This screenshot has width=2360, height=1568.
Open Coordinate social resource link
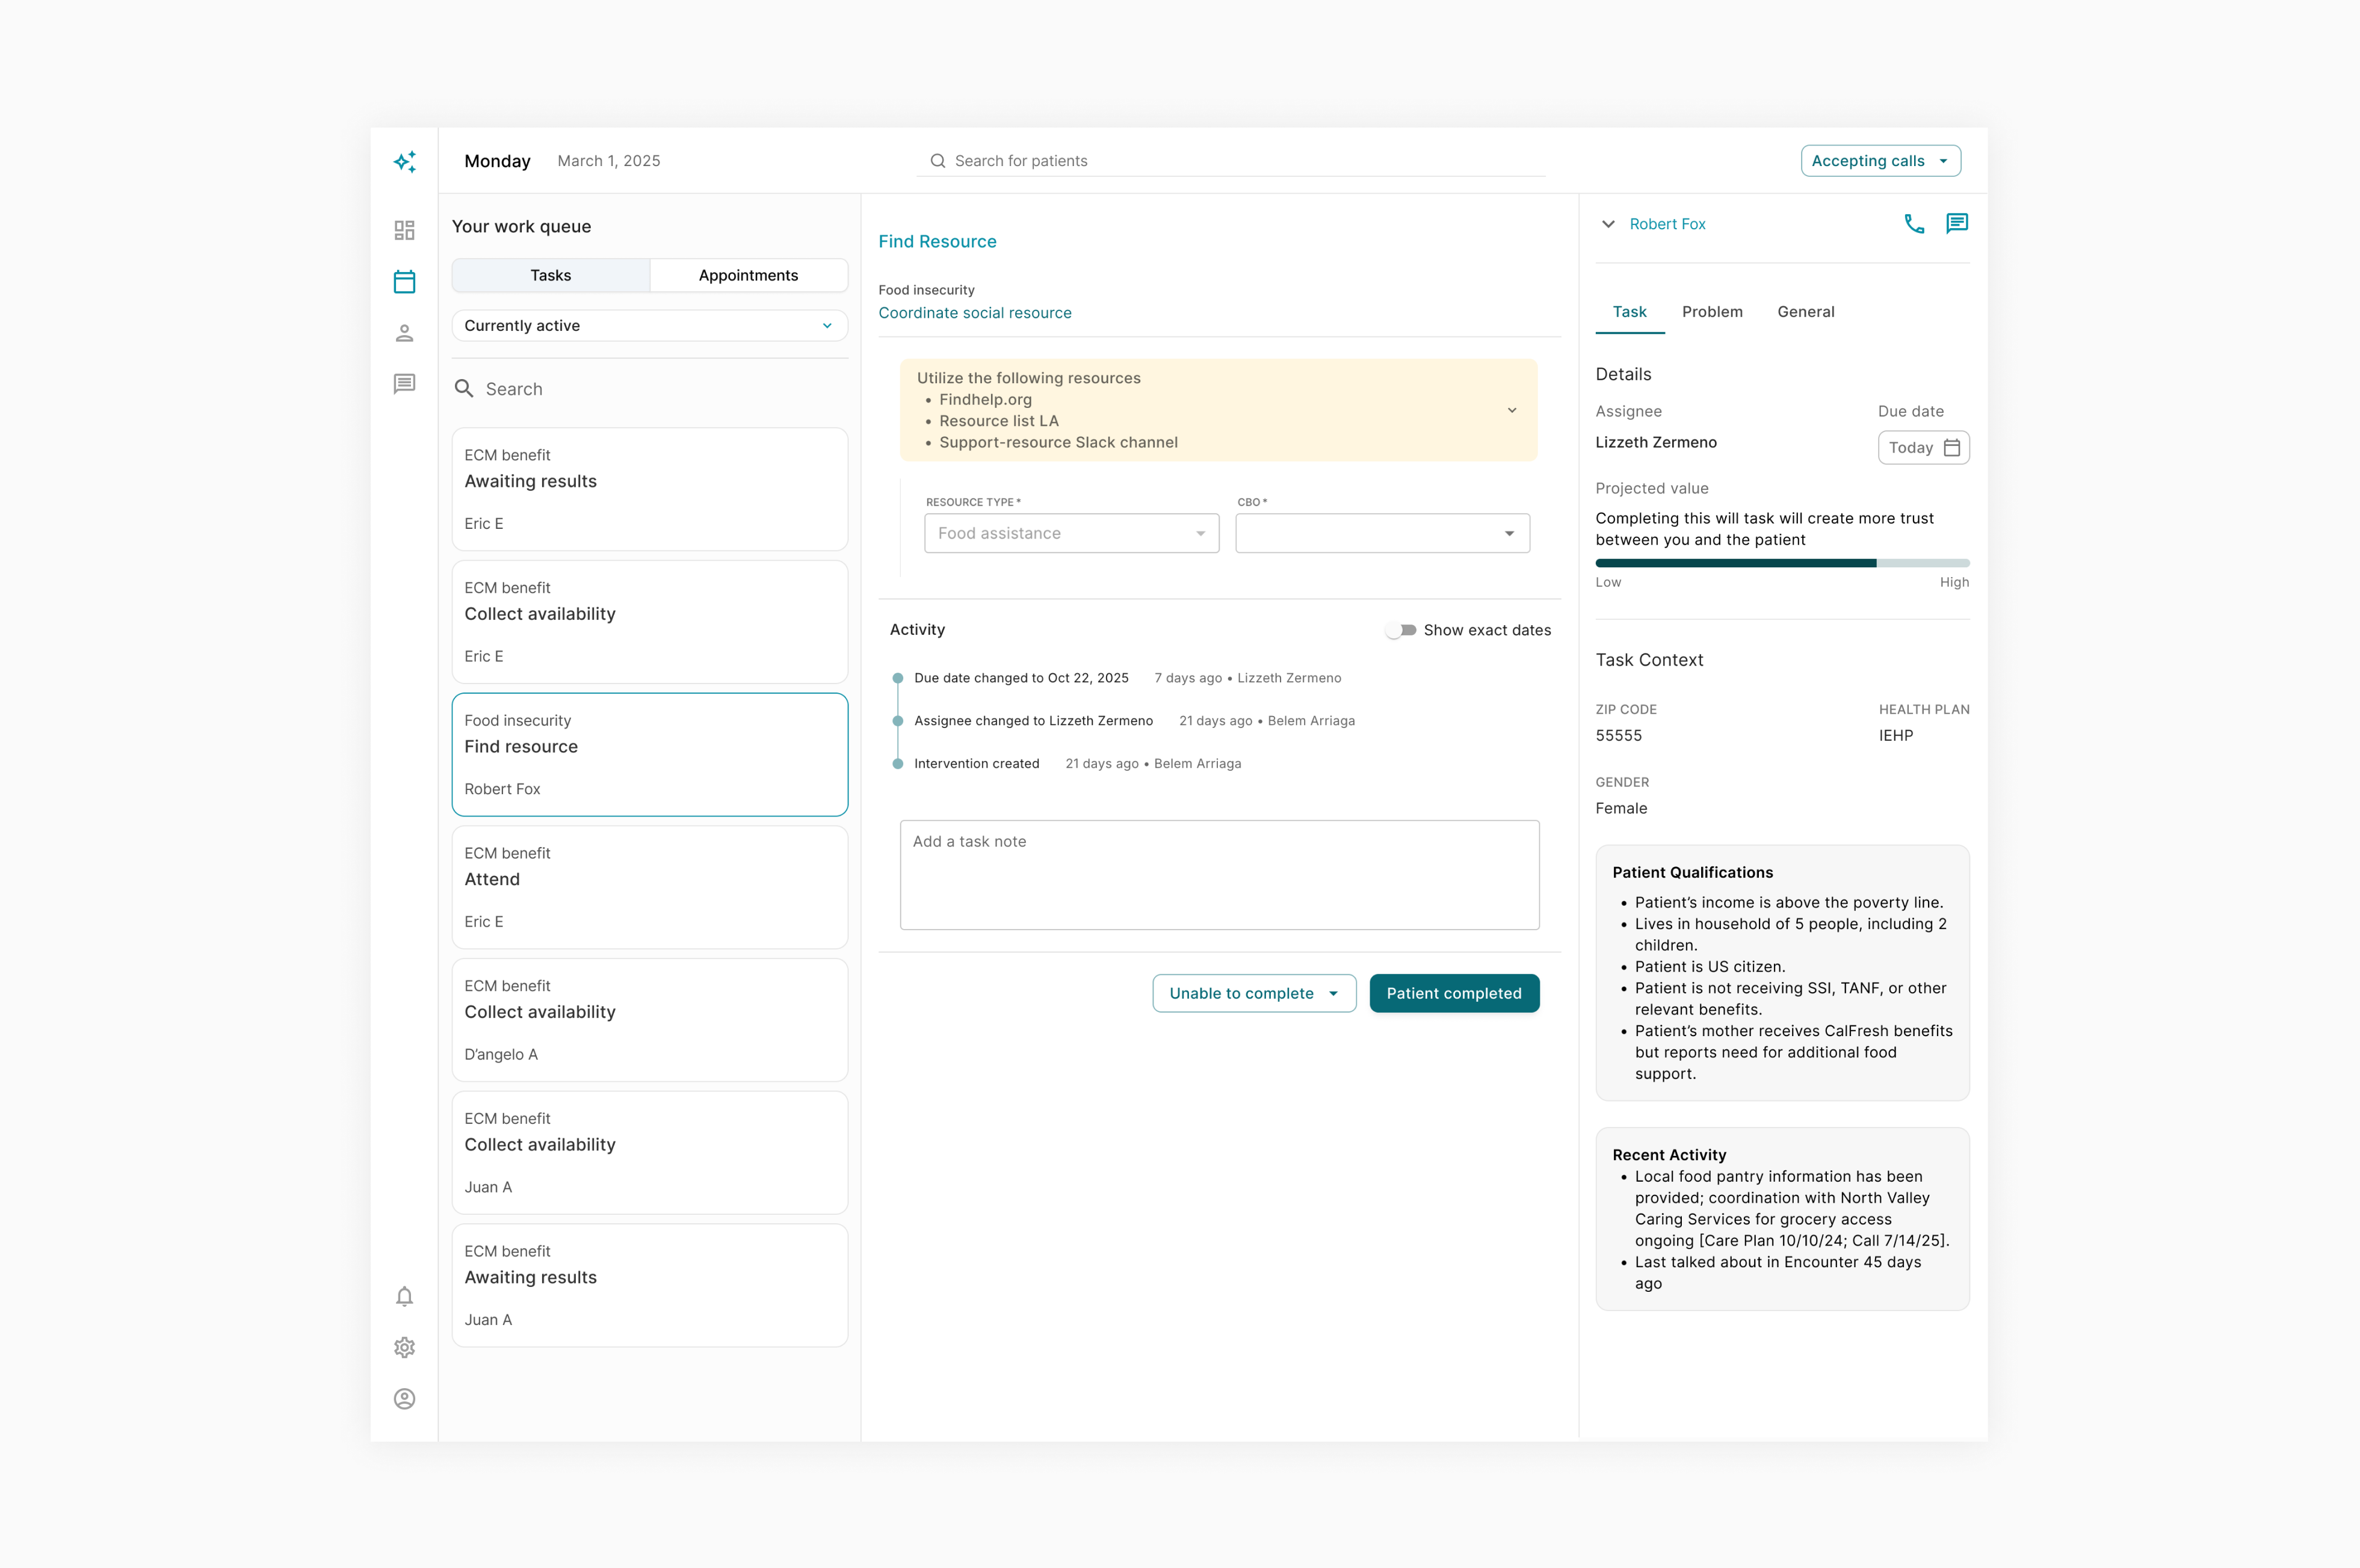[974, 313]
